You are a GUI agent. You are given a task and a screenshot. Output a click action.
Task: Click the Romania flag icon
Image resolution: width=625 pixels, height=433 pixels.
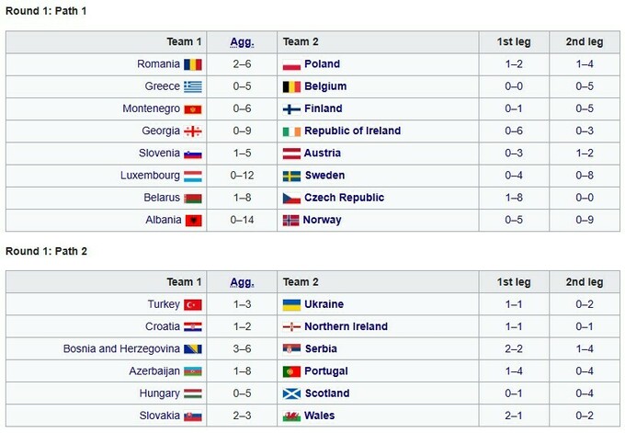pos(193,64)
